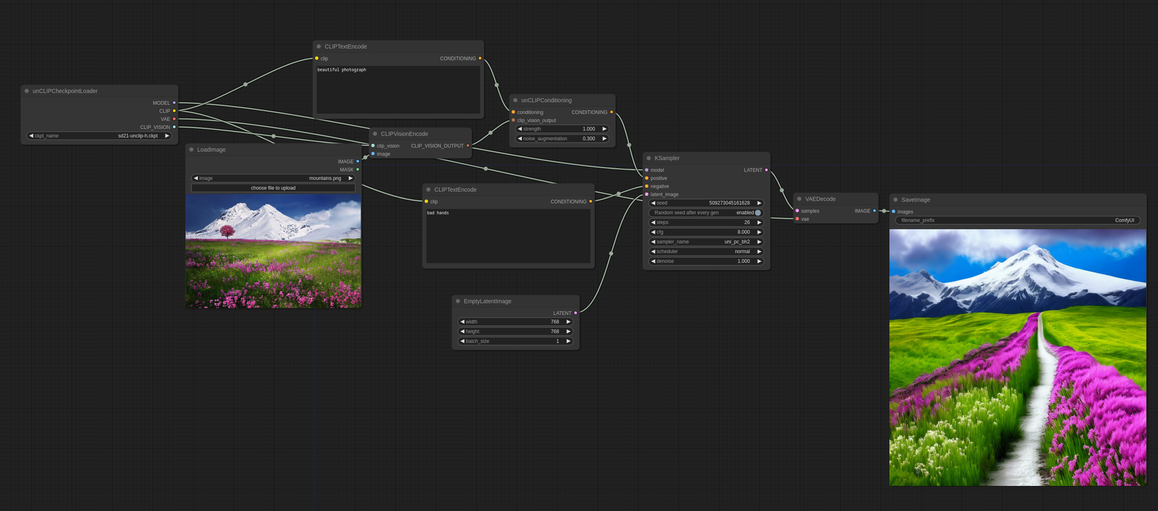Screen dimensions: 1158x511
Task: Click the LoadImage MASK output socket
Action: click(x=358, y=169)
